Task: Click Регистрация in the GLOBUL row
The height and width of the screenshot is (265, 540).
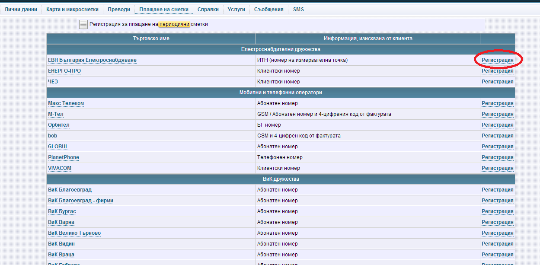Action: [x=498, y=147]
